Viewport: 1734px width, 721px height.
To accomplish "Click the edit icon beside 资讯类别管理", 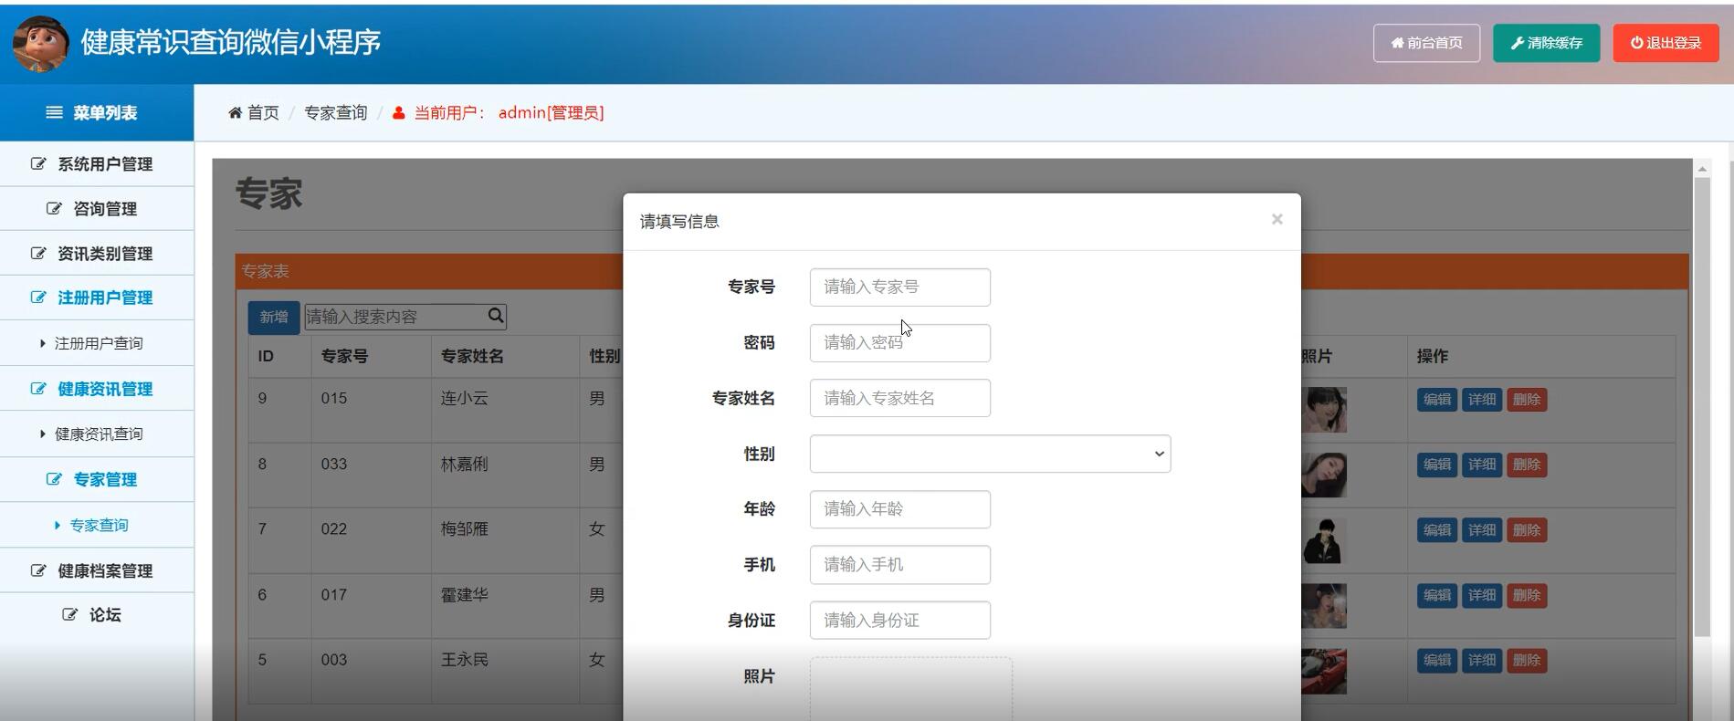I will 38,253.
